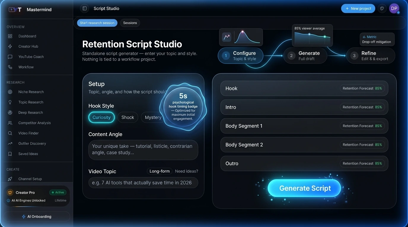
Task: Click the Outro Retention Forecast 85% badge
Action: [x=362, y=163]
